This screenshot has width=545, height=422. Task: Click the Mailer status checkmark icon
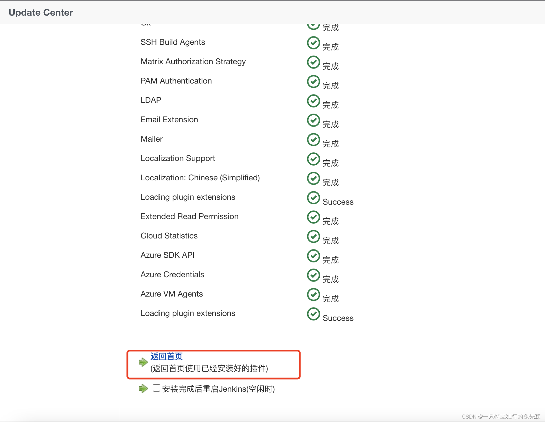(x=313, y=140)
